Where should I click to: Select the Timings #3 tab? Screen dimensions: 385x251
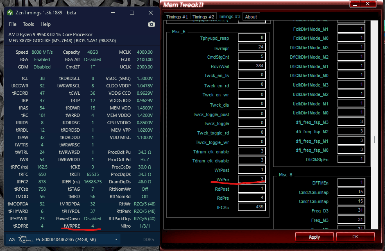pyautogui.click(x=230, y=16)
